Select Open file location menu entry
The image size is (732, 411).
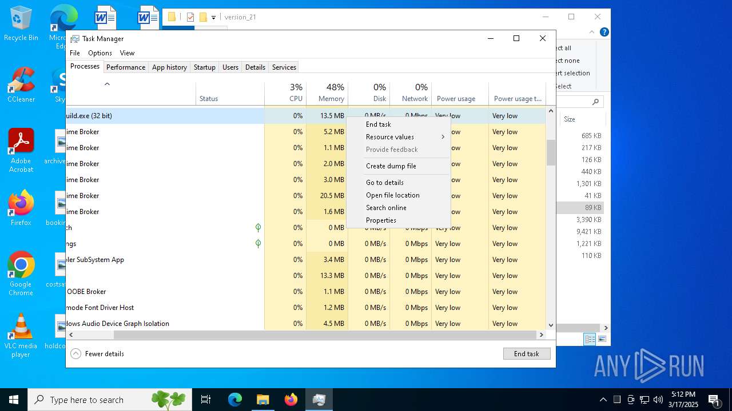click(x=399, y=195)
